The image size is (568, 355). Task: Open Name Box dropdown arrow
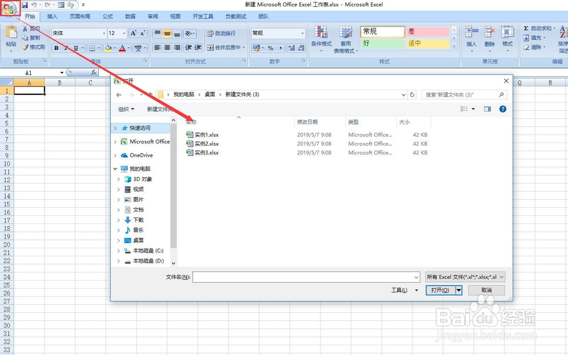point(62,73)
